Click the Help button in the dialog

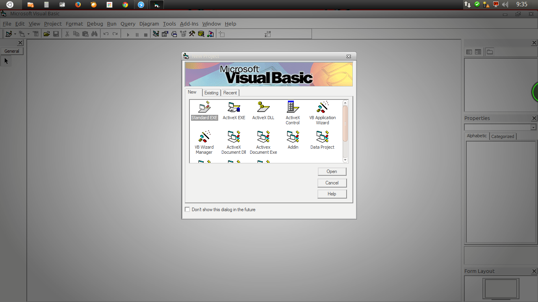[x=332, y=194]
